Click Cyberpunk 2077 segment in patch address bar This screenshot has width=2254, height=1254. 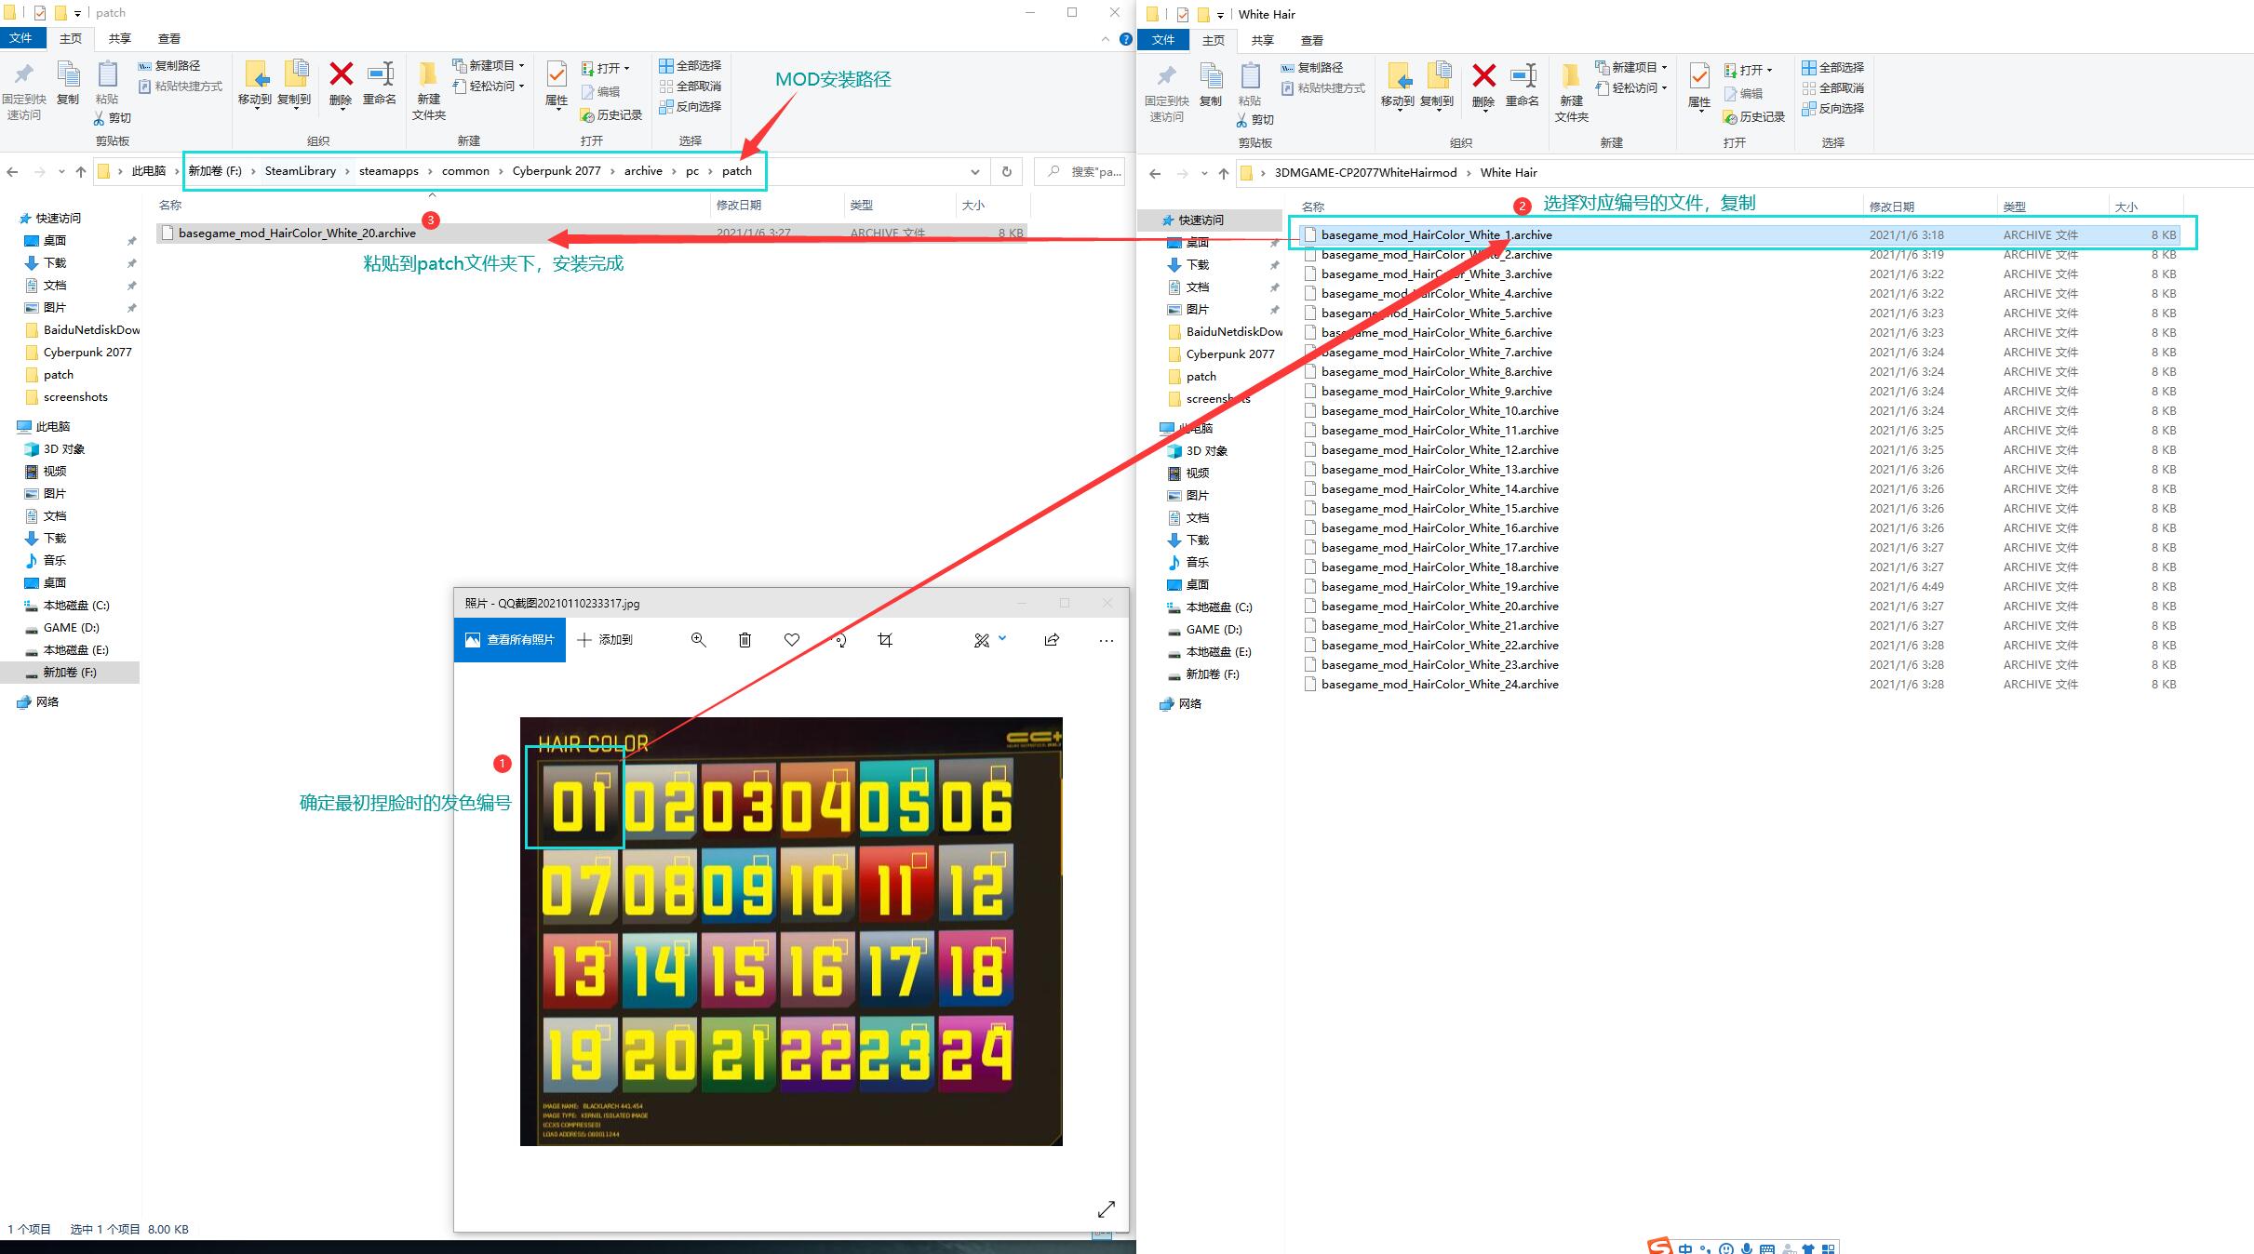pos(557,171)
